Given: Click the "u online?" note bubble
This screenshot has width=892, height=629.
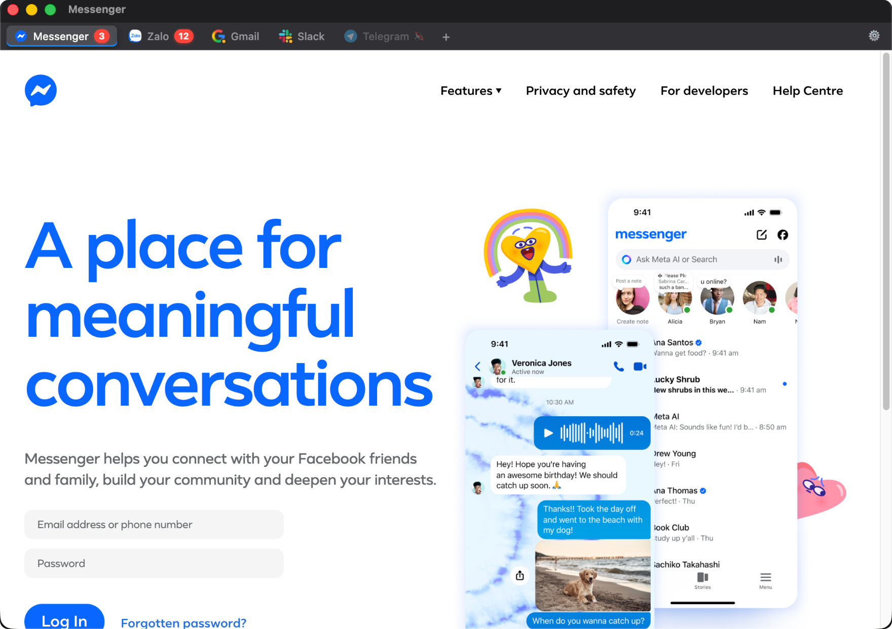Looking at the screenshot, I should [714, 282].
